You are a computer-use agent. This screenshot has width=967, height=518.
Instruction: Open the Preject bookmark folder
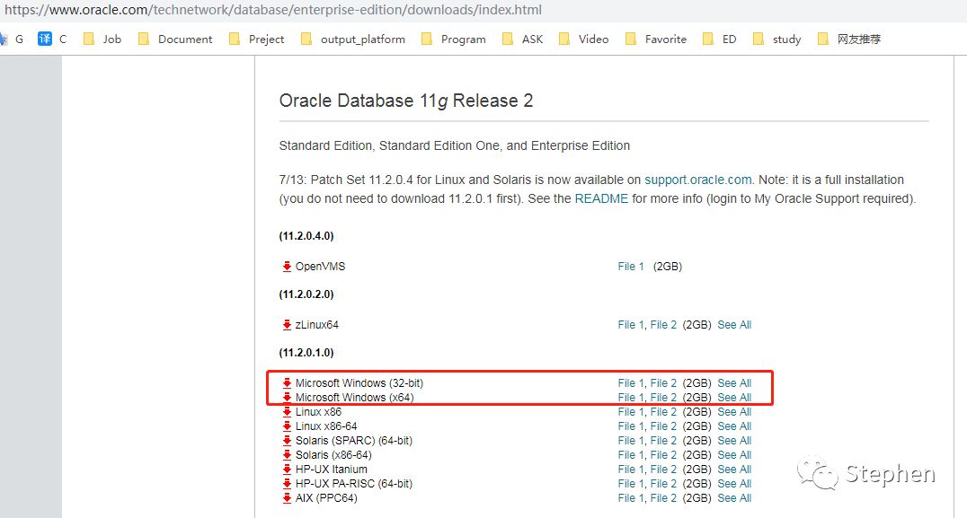coord(256,39)
